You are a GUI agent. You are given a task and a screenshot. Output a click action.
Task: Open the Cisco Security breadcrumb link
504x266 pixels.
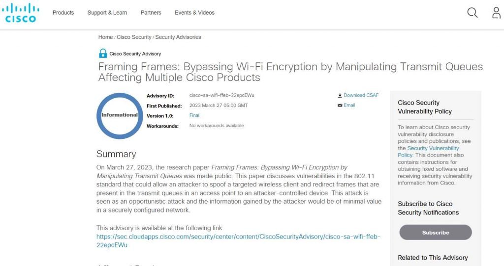point(134,37)
